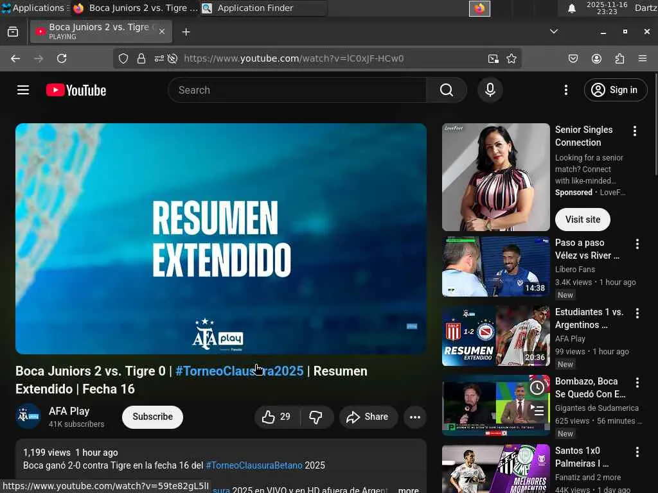Go back with the browser back arrow
This screenshot has width=658, height=493.
click(x=15, y=58)
